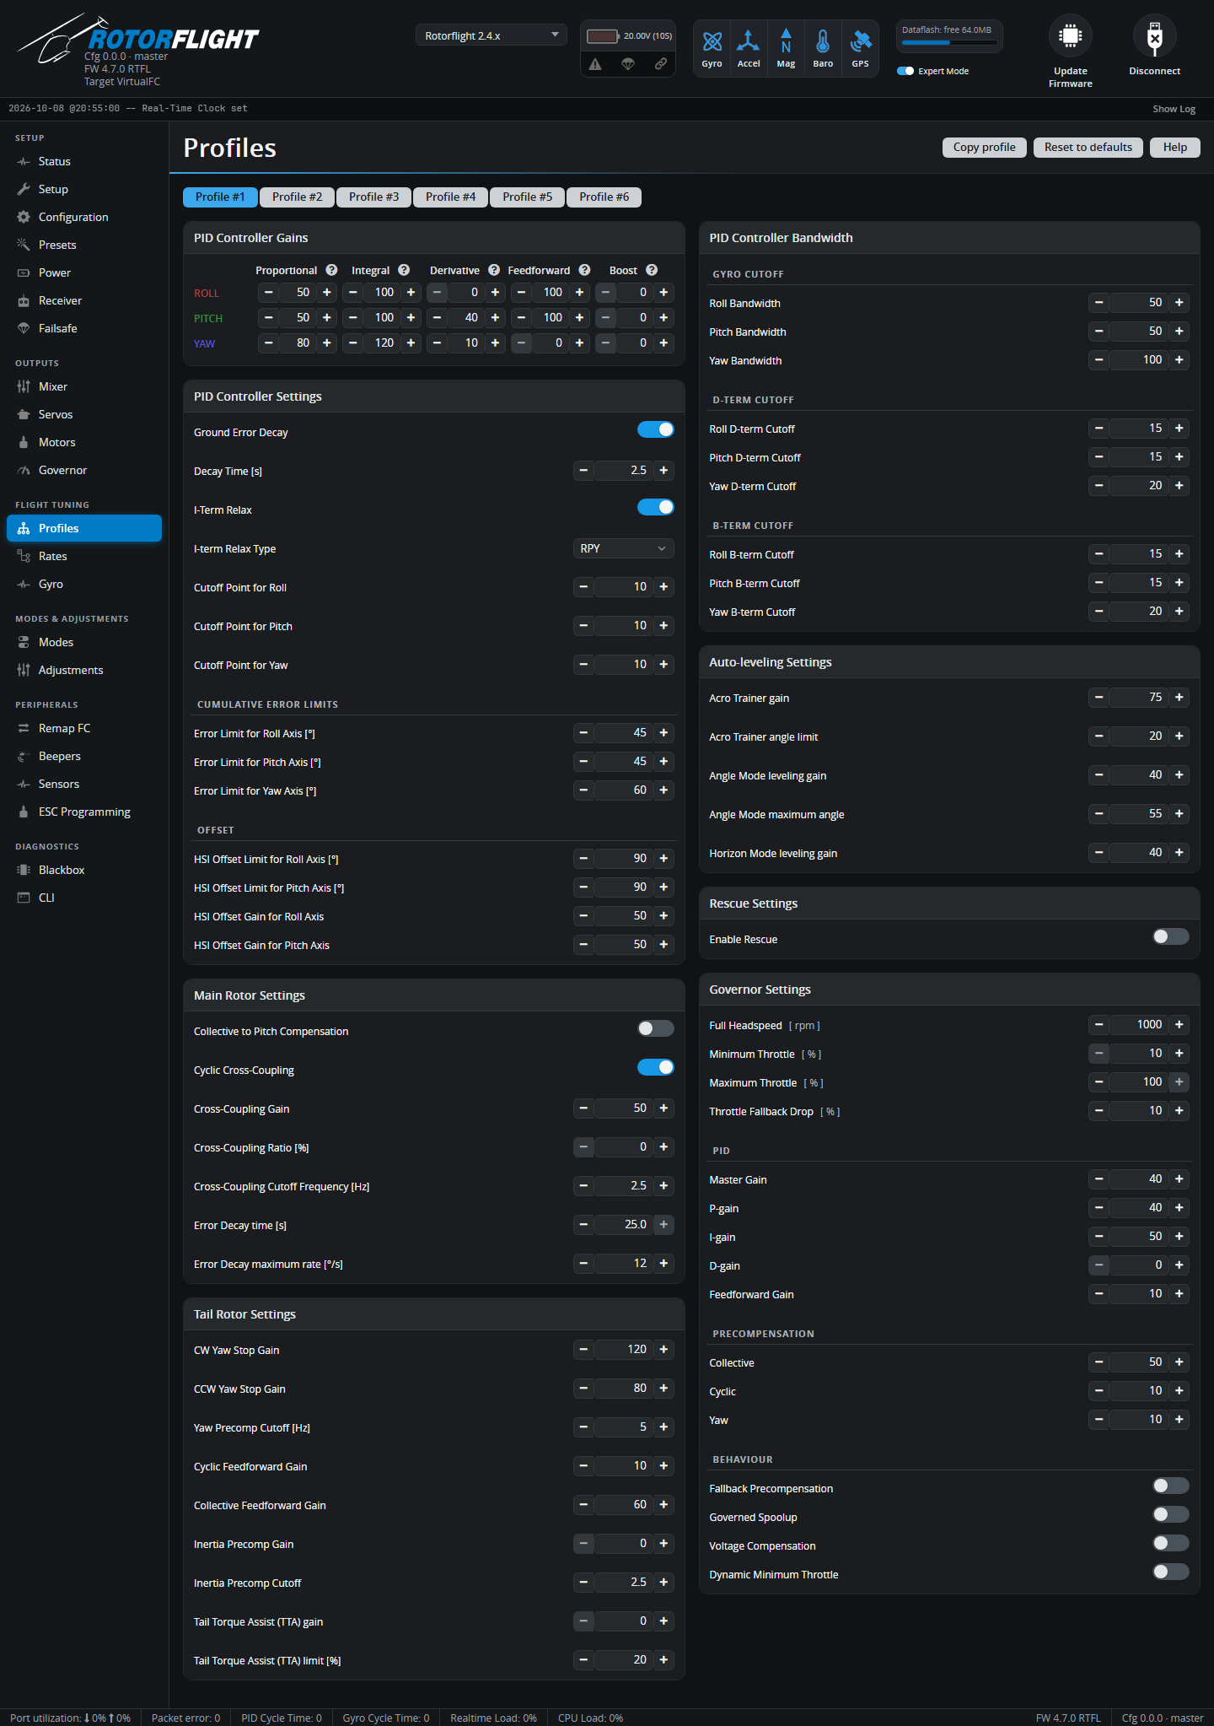Open help for Proportional gain
The image size is (1214, 1726).
tap(331, 270)
